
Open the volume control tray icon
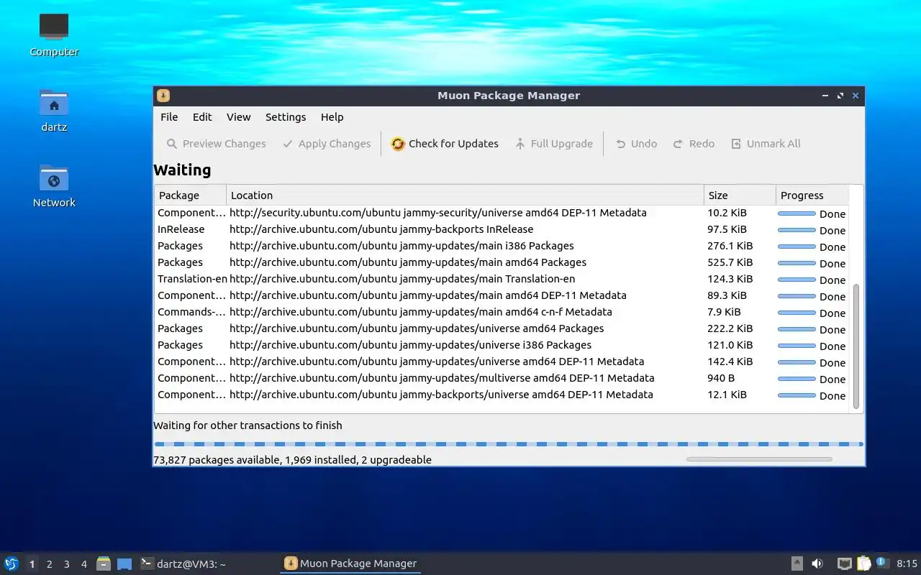tap(817, 563)
